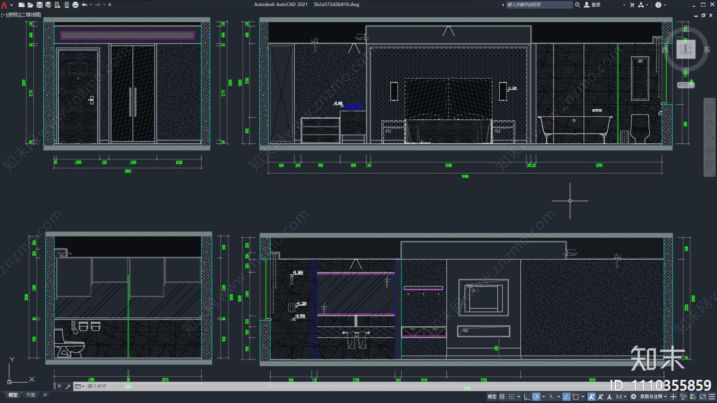Viewport: 717px width, 403px height.
Task: Click the Open file folder icon
Action: tap(30, 5)
